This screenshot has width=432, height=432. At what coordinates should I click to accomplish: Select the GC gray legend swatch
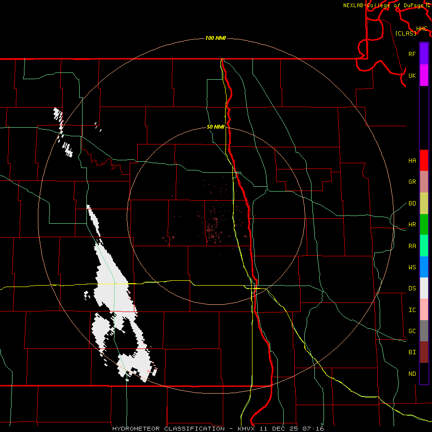(424, 331)
